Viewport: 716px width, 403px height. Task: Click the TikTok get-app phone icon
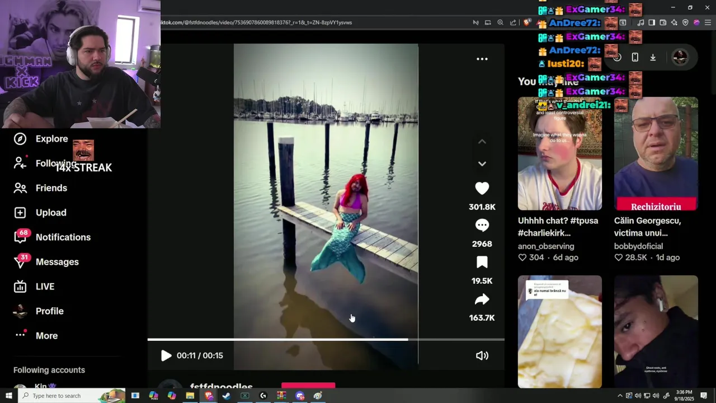(x=635, y=57)
